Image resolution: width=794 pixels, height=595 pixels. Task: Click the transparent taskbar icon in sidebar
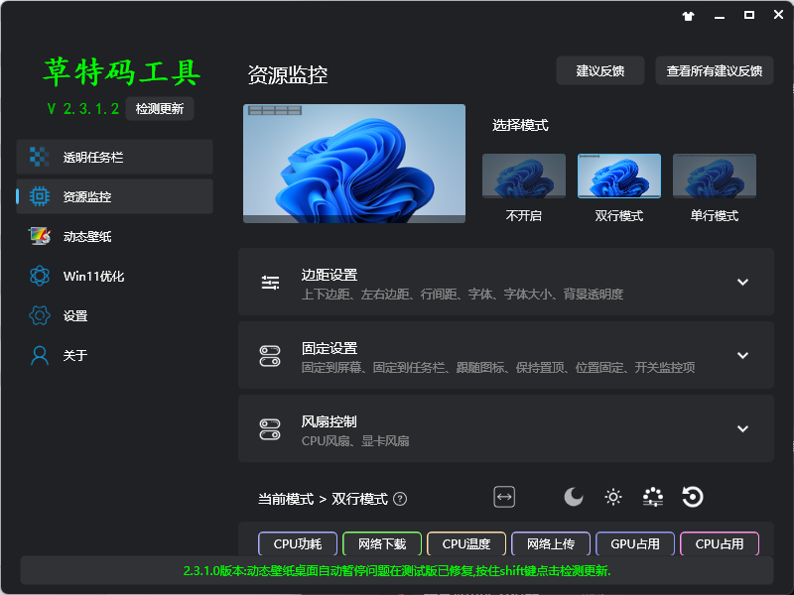pos(40,157)
